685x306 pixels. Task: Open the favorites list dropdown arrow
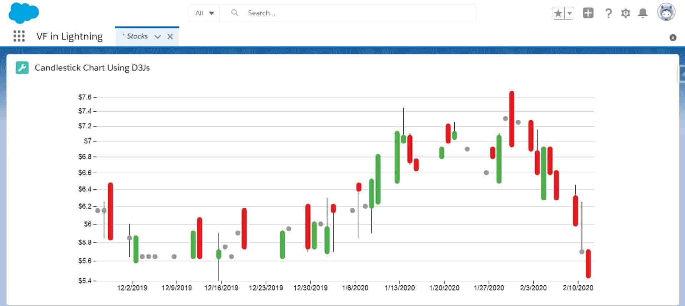coord(570,14)
